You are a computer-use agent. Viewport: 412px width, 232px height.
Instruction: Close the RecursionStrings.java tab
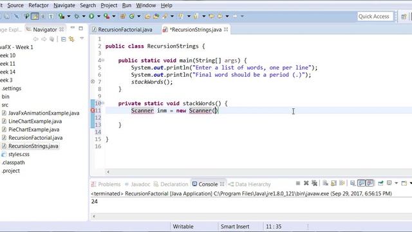coord(226,30)
